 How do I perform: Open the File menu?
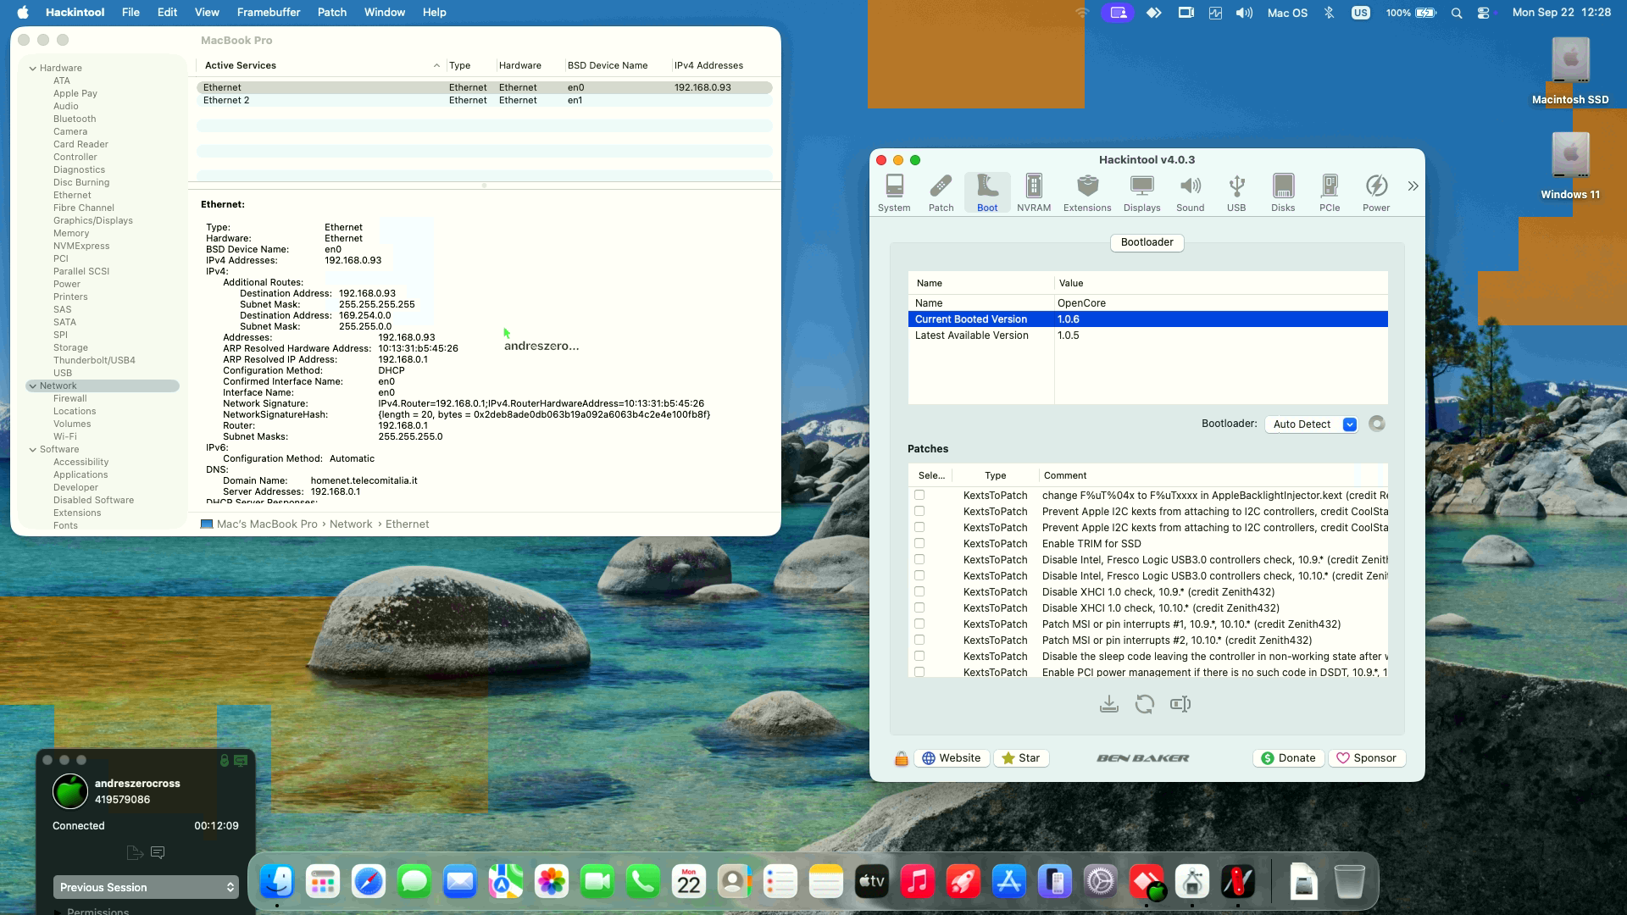point(130,13)
